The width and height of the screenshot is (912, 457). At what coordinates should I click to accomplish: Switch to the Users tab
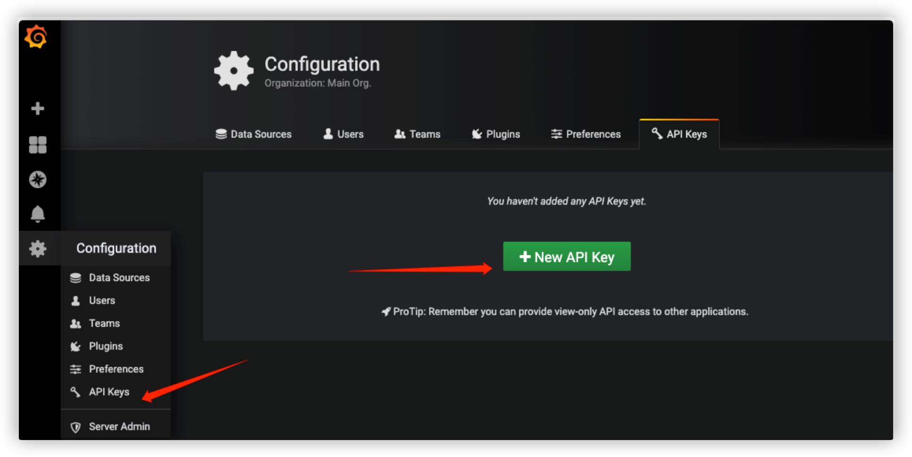point(343,134)
